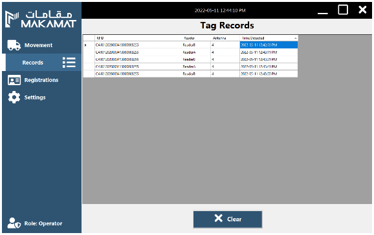Close the application window
The height and width of the screenshot is (235, 374).
point(362,10)
